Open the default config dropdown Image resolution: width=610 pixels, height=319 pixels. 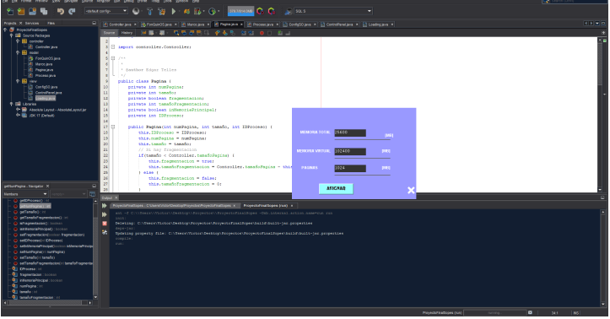pos(106,11)
